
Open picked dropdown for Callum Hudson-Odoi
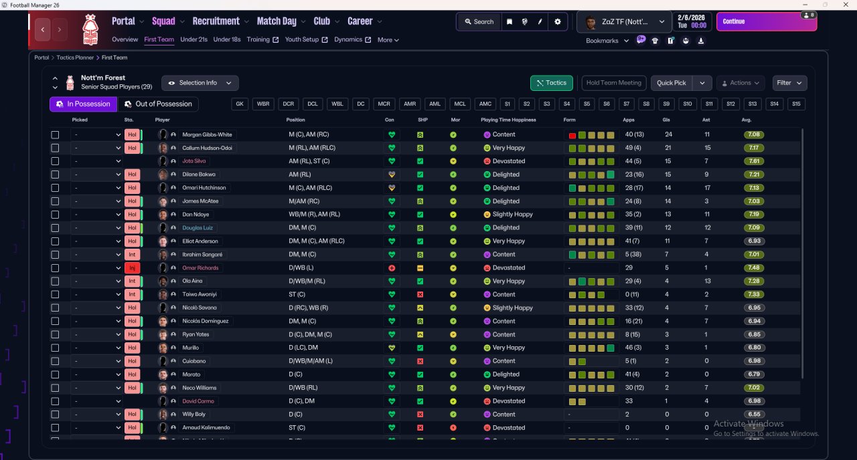pos(97,148)
